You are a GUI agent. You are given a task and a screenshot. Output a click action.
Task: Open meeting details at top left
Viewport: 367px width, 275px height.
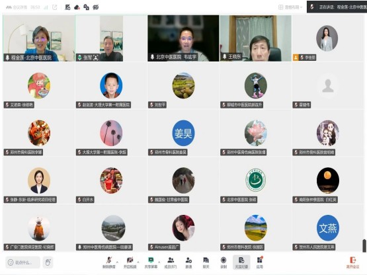point(17,7)
